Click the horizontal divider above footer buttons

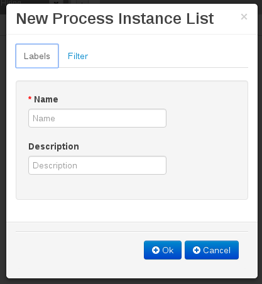(x=132, y=231)
